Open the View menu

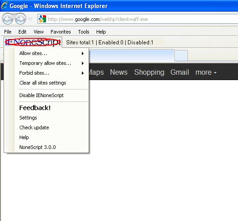pos(38,32)
